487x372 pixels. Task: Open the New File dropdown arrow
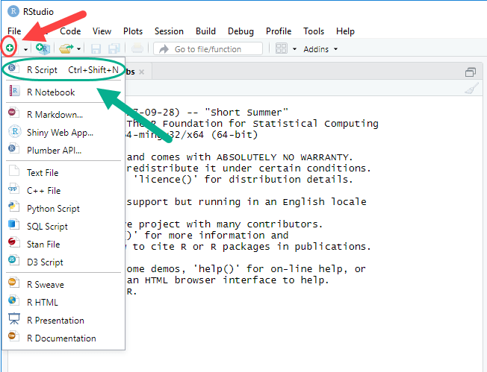pyautogui.click(x=26, y=49)
